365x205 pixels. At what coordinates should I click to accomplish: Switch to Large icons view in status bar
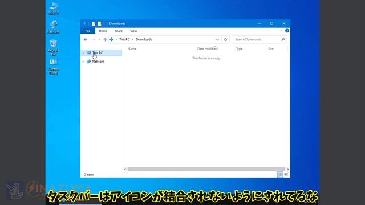tap(286, 175)
